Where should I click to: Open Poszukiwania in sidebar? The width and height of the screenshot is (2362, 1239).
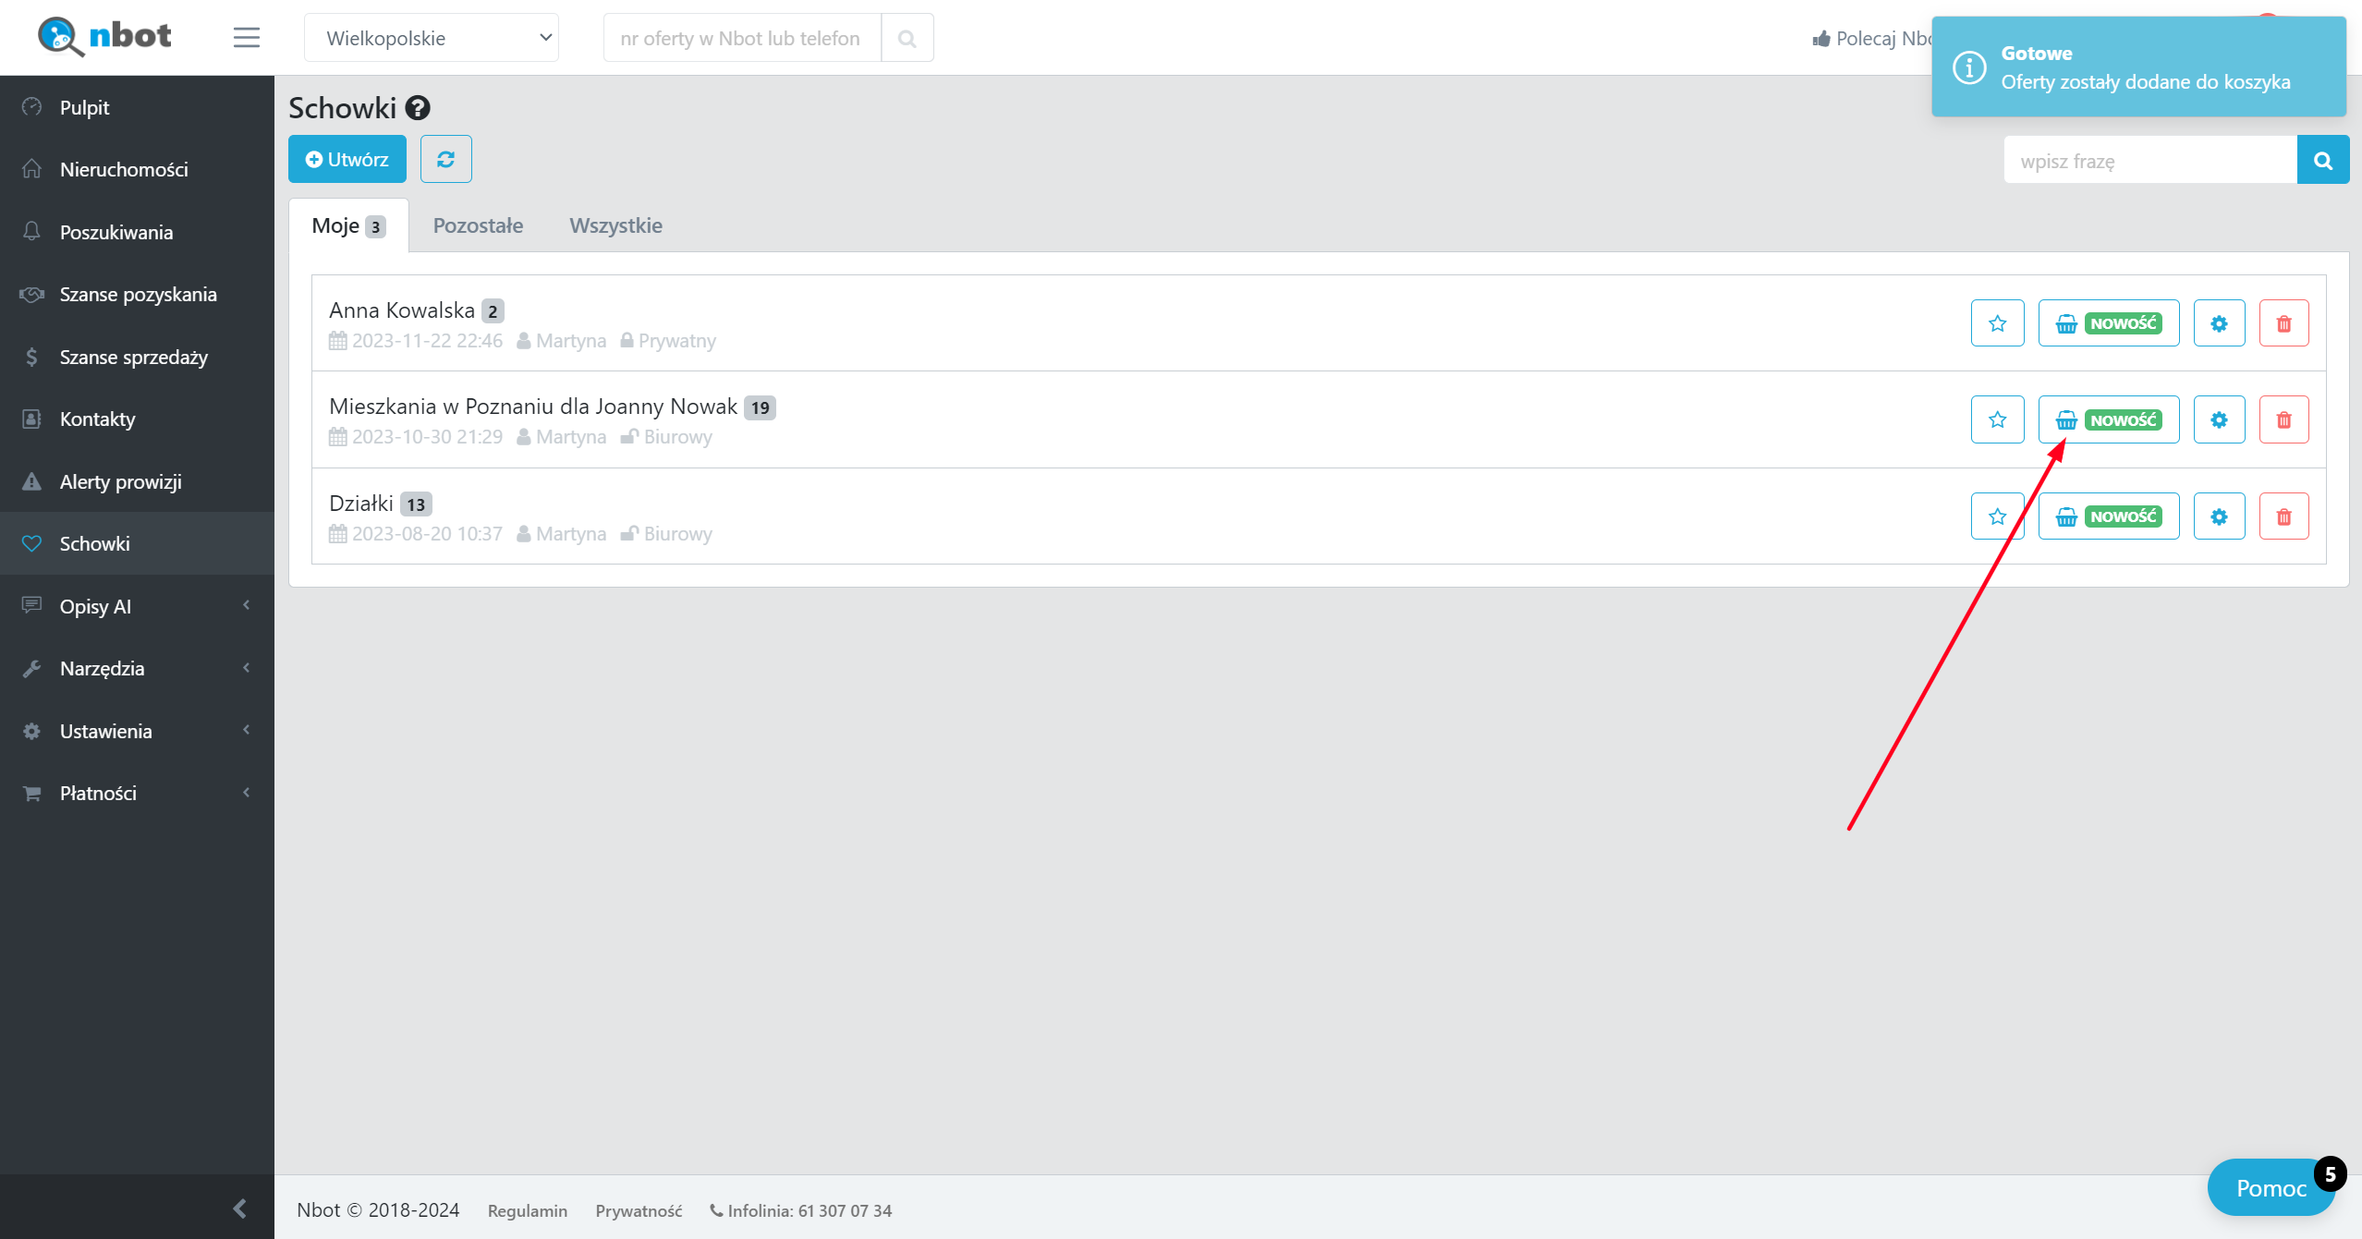[x=137, y=232]
